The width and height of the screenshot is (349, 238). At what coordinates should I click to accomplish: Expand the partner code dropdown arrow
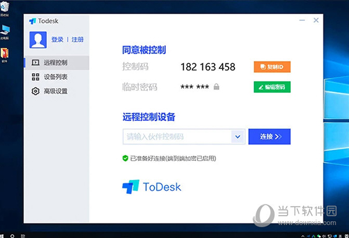pyautogui.click(x=238, y=137)
